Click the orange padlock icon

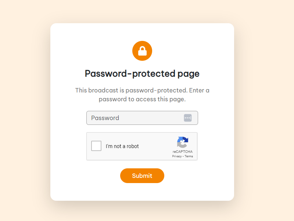click(142, 51)
